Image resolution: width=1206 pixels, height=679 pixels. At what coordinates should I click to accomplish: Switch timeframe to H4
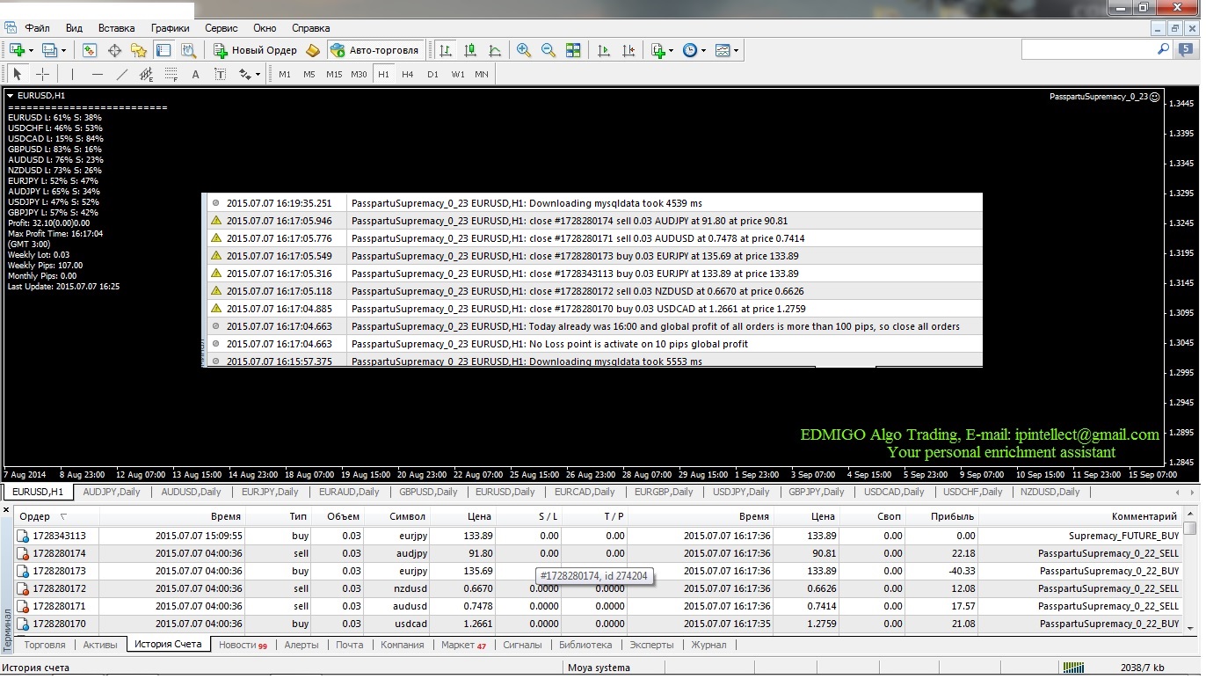click(x=408, y=74)
